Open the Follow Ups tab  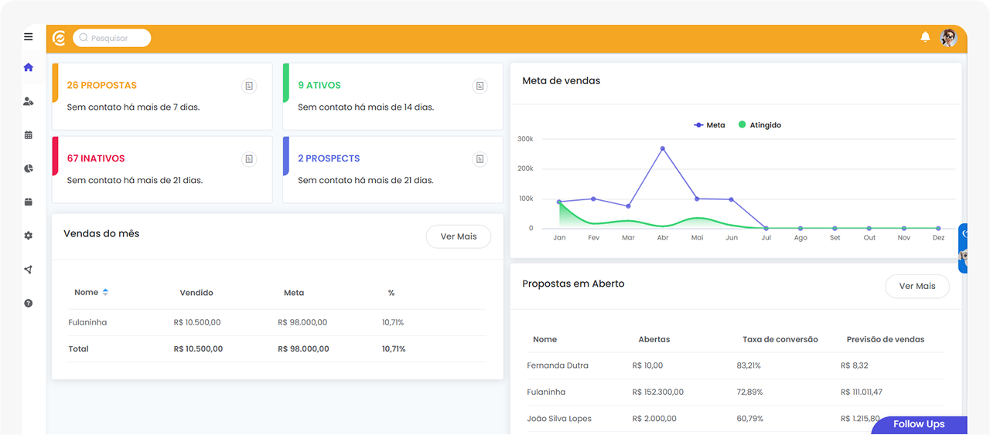(x=919, y=424)
